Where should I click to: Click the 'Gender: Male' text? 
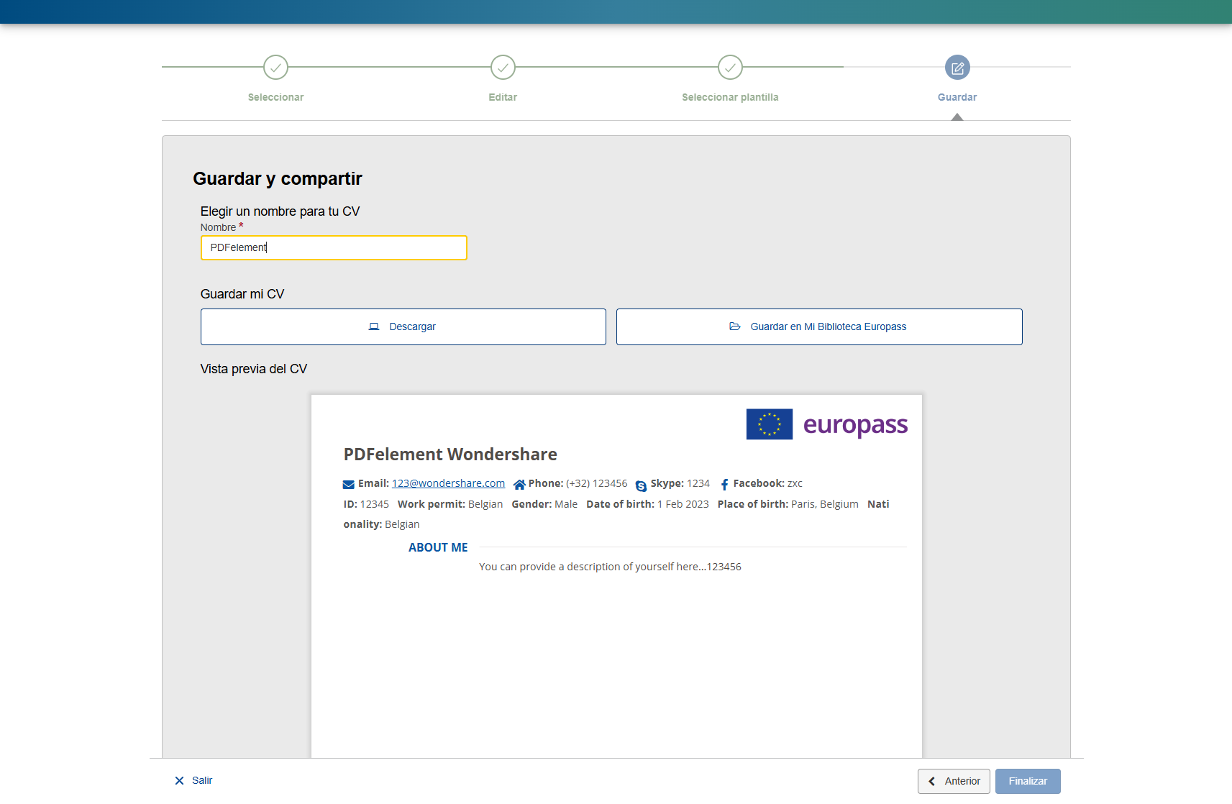coord(544,505)
